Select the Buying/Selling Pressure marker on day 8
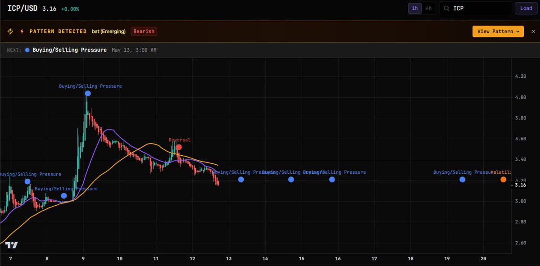Image resolution: width=540 pixels, height=266 pixels. tap(64, 196)
